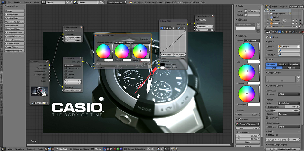Viewport: 304px width, 151px height.
Task: Enable Usa Curve checkbox
Action: 267,118
